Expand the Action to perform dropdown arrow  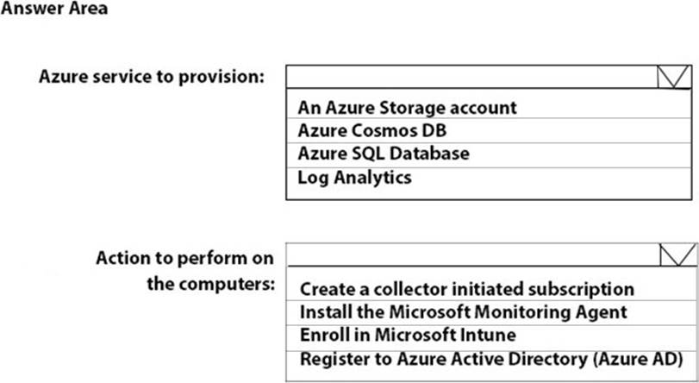click(x=675, y=255)
